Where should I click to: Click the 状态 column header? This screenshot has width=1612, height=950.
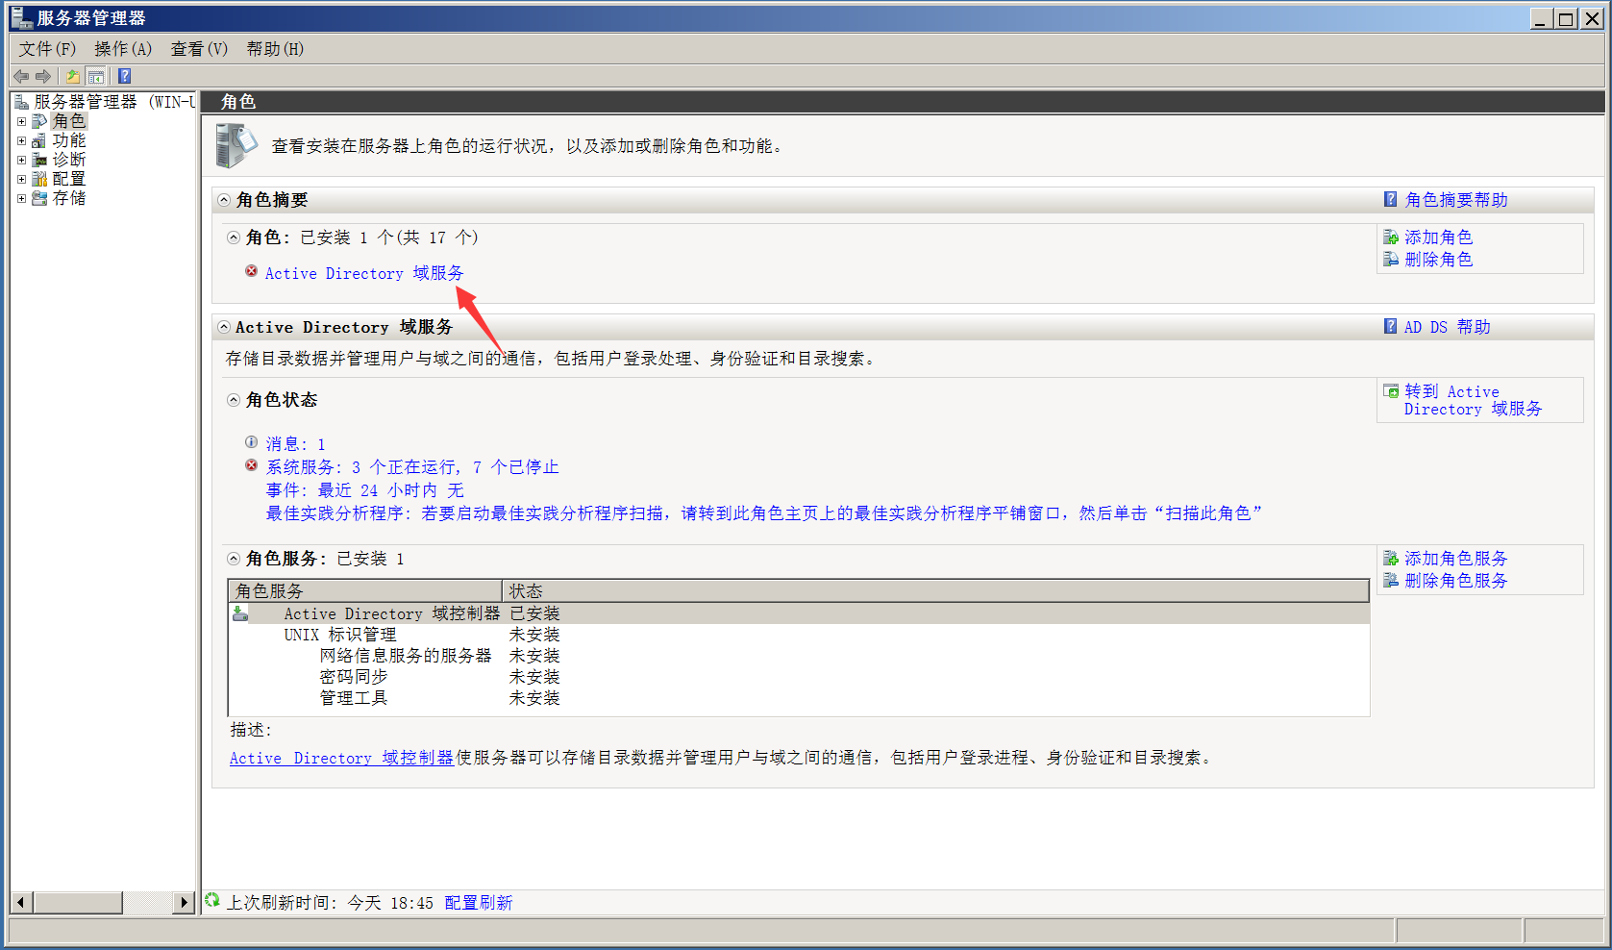tap(935, 590)
